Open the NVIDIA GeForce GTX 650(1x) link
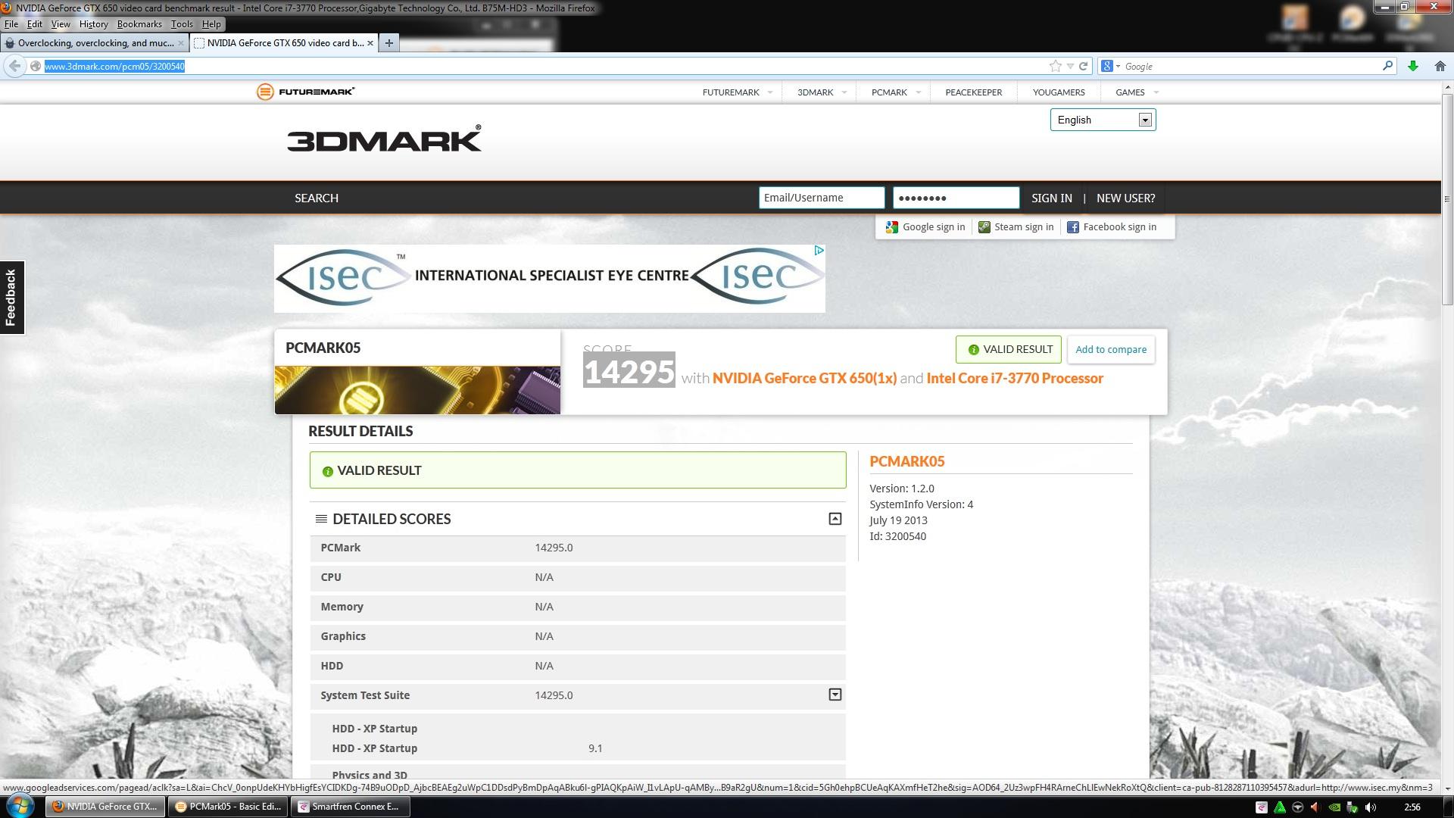 [x=804, y=378]
